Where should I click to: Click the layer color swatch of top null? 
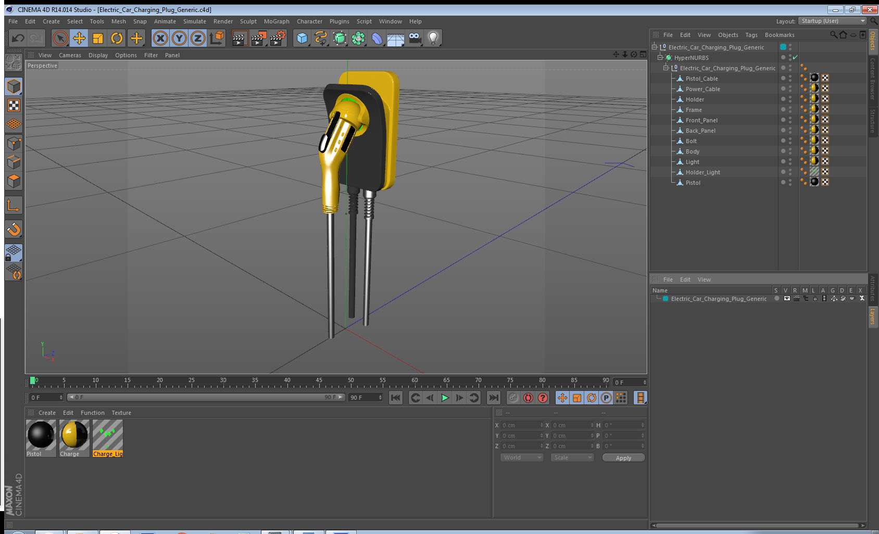click(783, 47)
